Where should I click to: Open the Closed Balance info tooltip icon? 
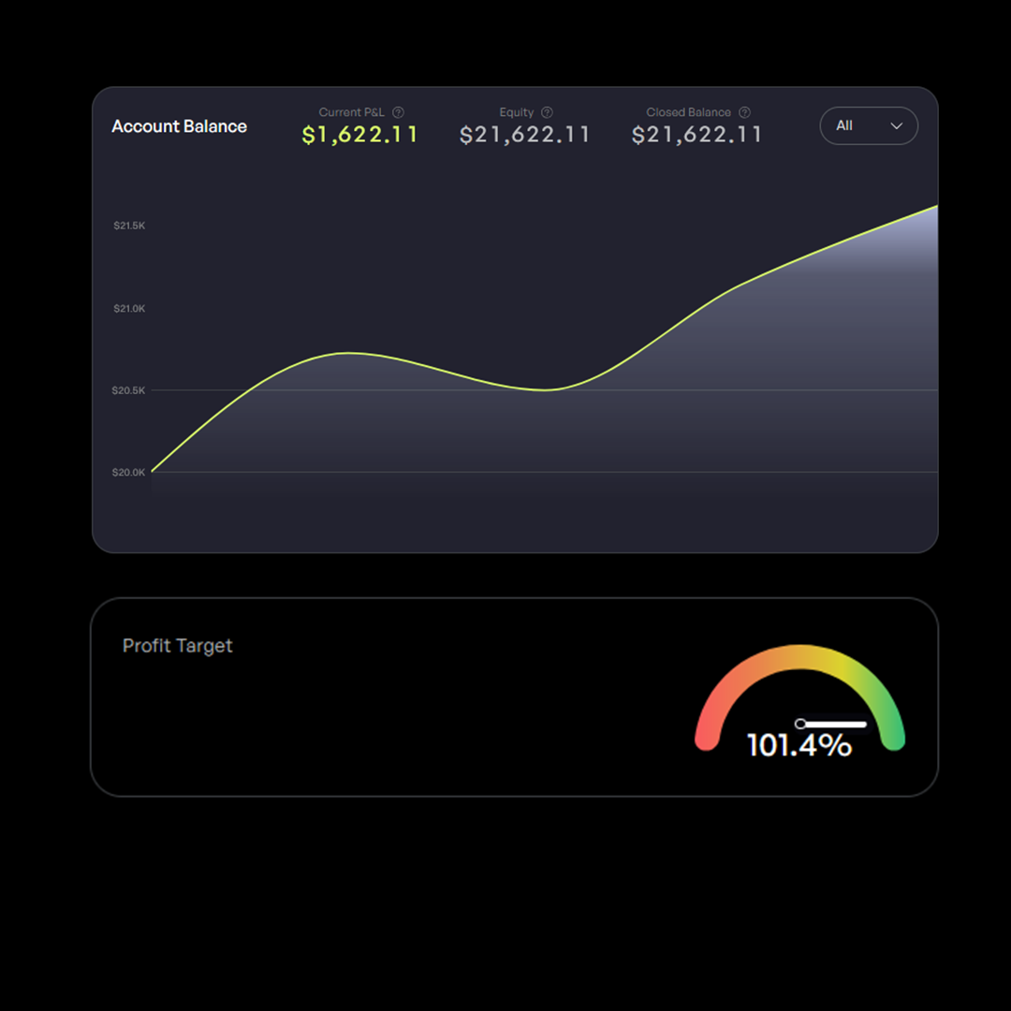click(744, 112)
